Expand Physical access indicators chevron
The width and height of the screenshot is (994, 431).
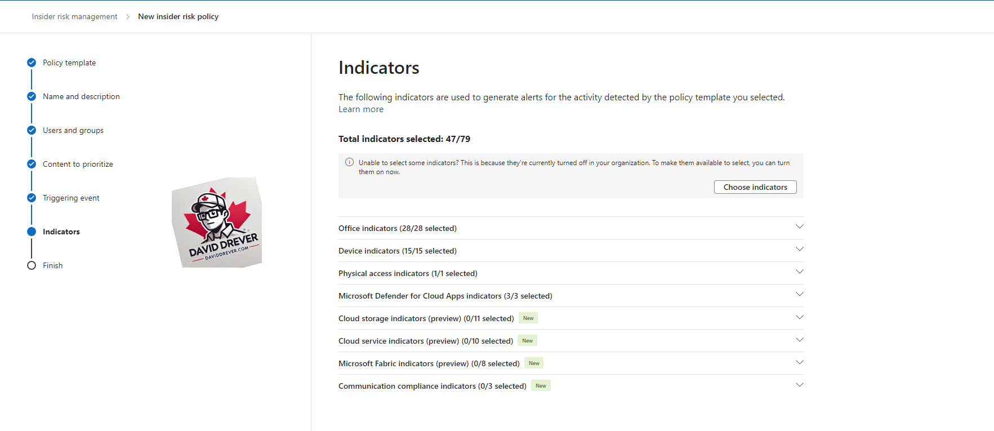(799, 272)
